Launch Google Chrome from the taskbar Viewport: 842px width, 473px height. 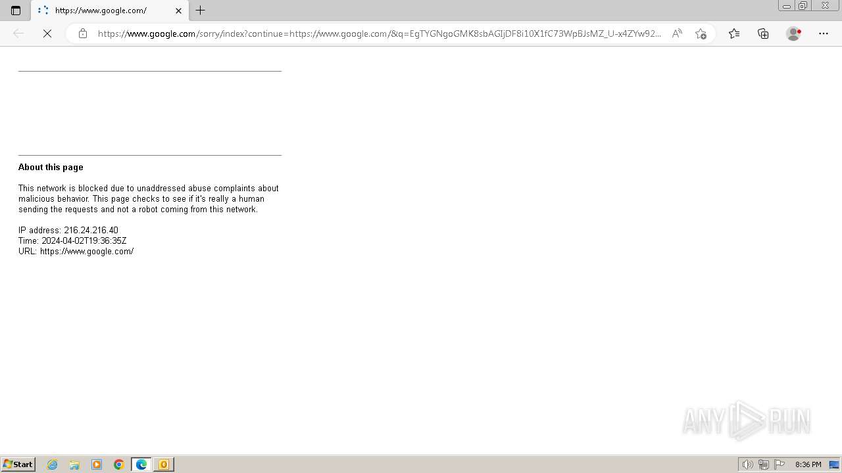click(x=119, y=464)
